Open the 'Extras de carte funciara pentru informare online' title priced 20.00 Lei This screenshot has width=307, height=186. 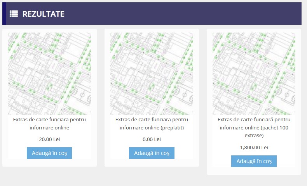point(49,124)
